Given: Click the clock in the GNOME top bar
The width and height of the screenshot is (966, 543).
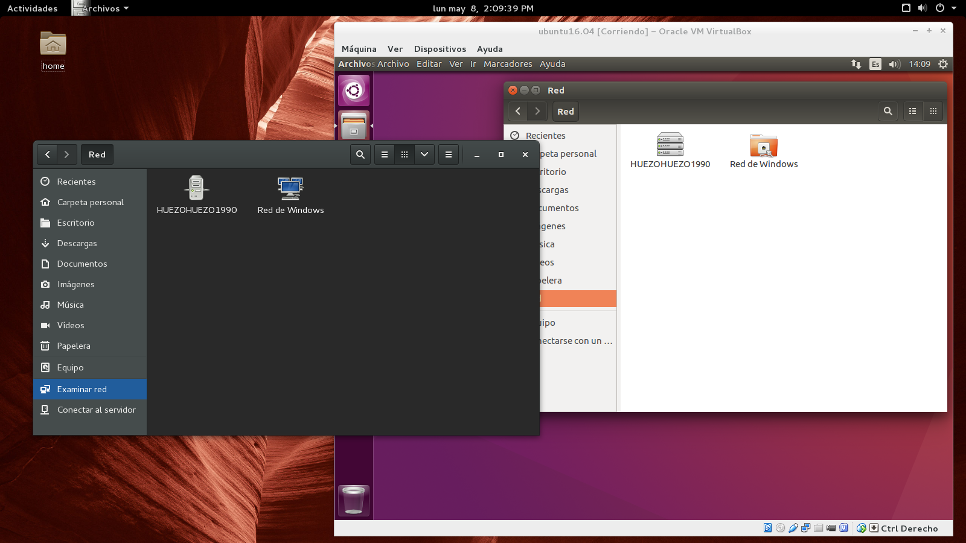Looking at the screenshot, I should (x=483, y=8).
